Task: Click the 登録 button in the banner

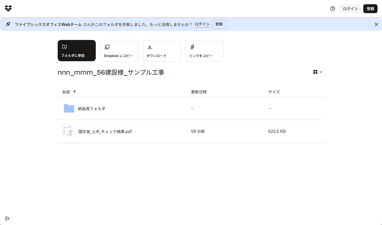Action: pyautogui.click(x=219, y=24)
